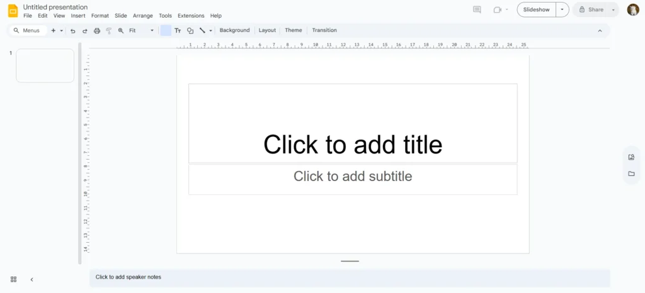Print the presentation

(x=97, y=31)
